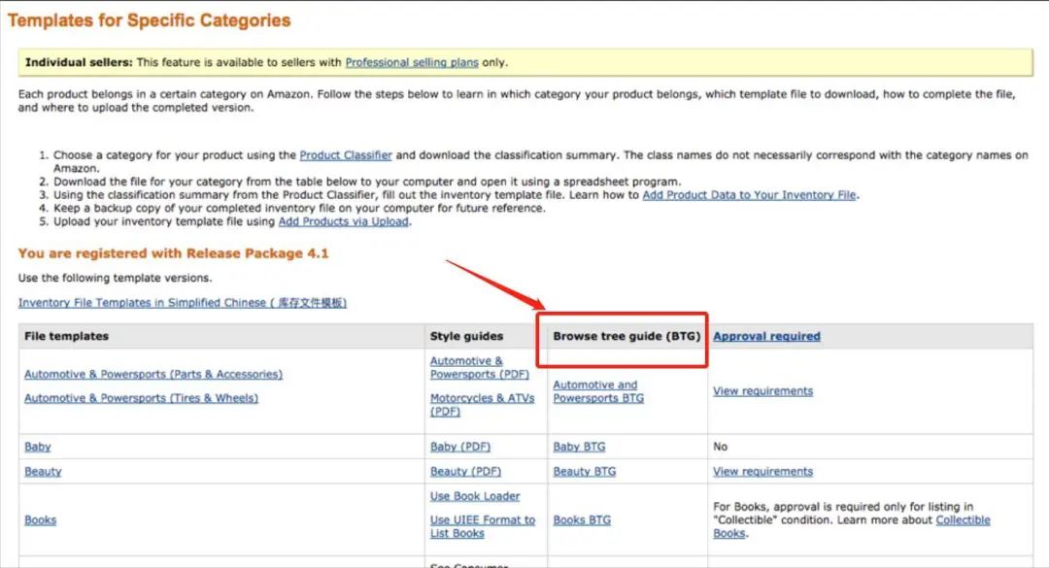Open the Baby file template

pyautogui.click(x=37, y=448)
